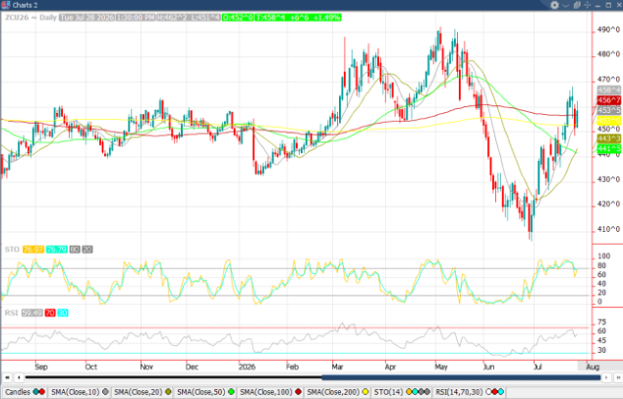Click the ZCU26 ~ Daily symbol label
Image resolution: width=623 pixels, height=399 pixels.
coord(30,18)
